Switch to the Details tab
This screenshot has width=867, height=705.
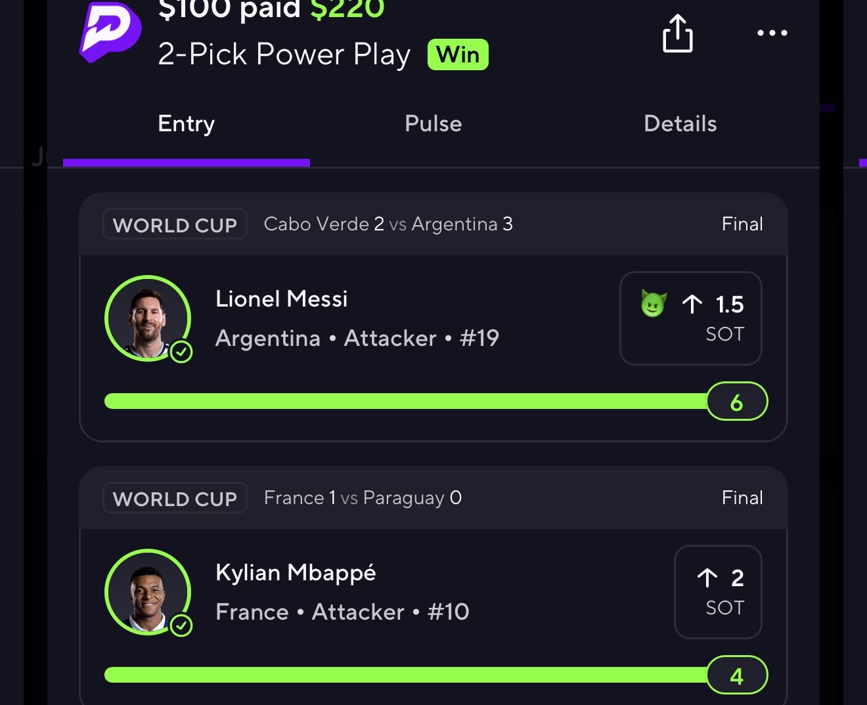pyautogui.click(x=680, y=123)
